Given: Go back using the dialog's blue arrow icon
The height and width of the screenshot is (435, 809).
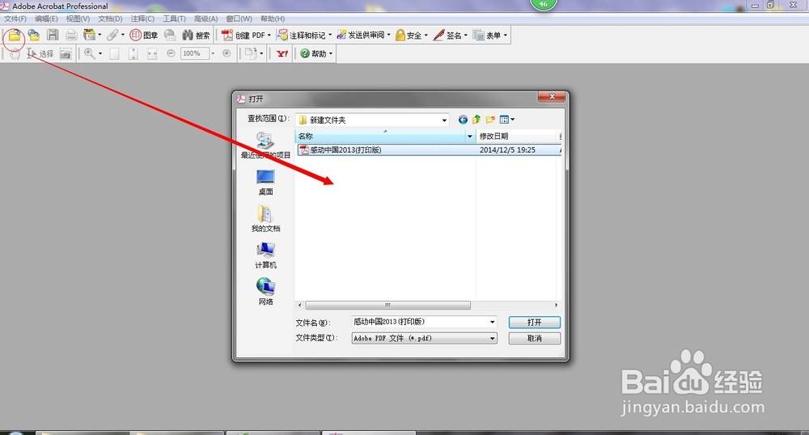Looking at the screenshot, I should 463,120.
